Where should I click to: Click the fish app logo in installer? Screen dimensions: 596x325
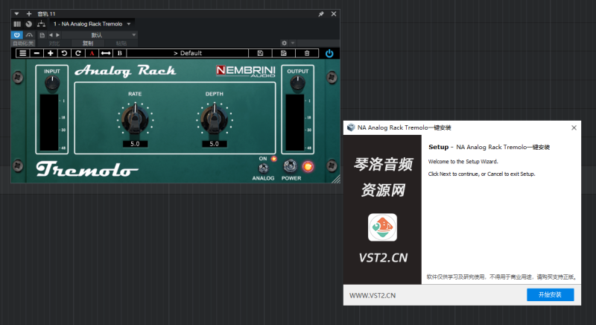coord(382,227)
